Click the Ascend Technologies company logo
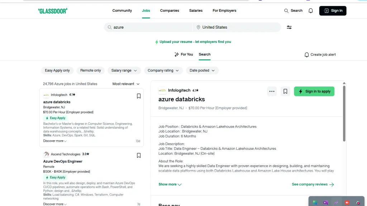Viewport: 367px width, 206px height. (46, 154)
